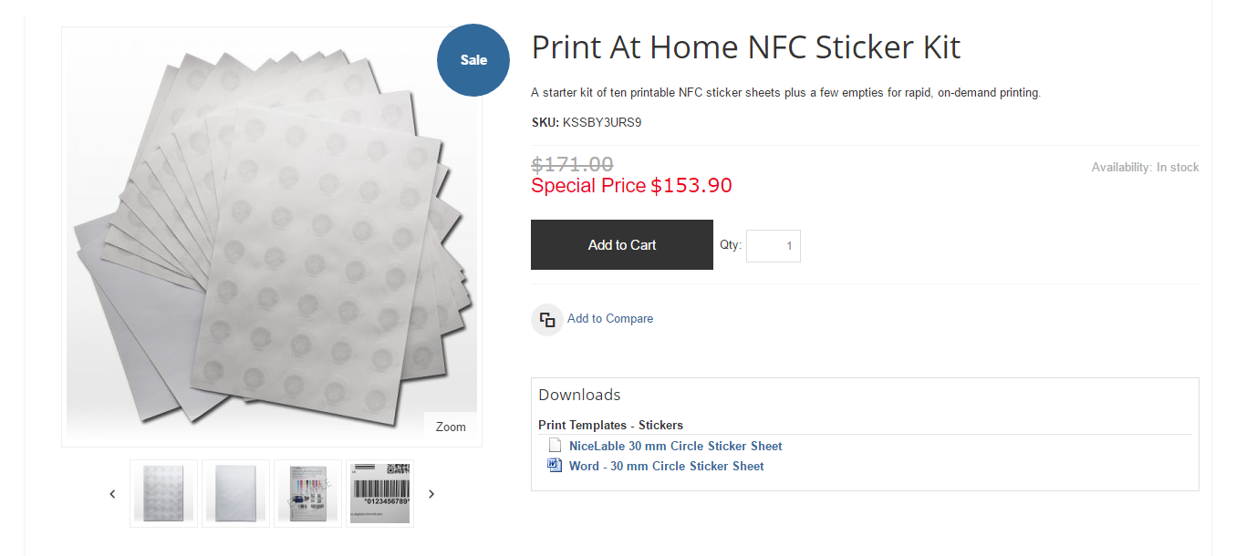Open Zoom on the product image
The image size is (1236, 556).
451,427
